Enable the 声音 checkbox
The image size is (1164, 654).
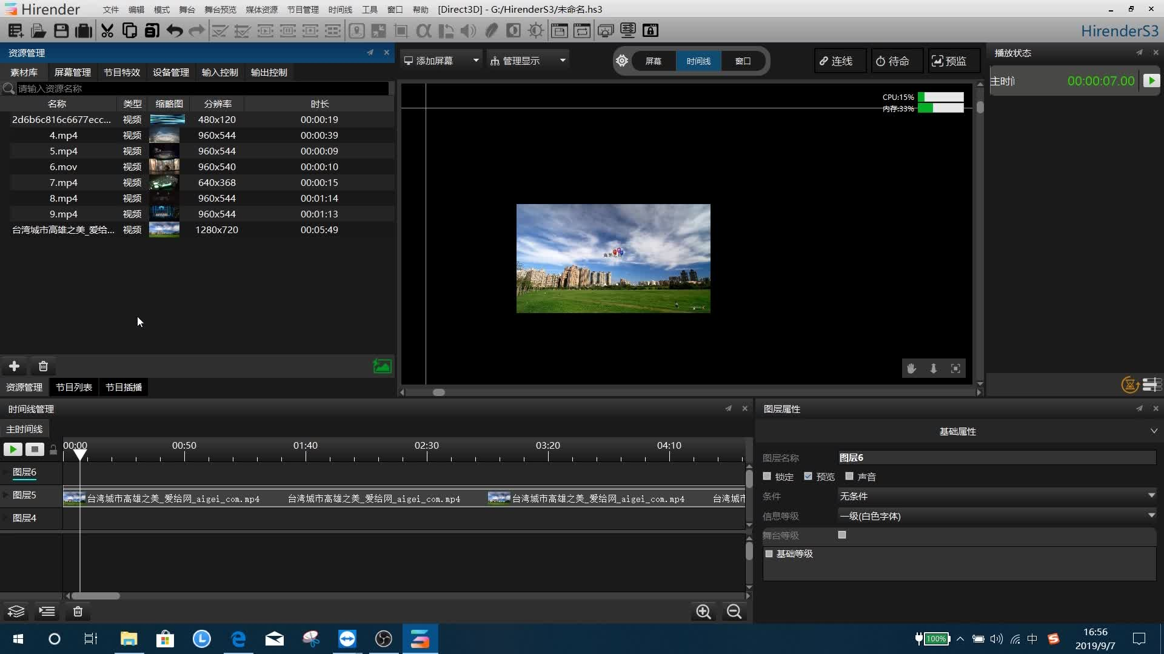849,477
